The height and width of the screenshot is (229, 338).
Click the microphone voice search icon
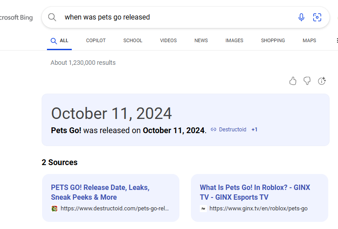click(x=301, y=17)
